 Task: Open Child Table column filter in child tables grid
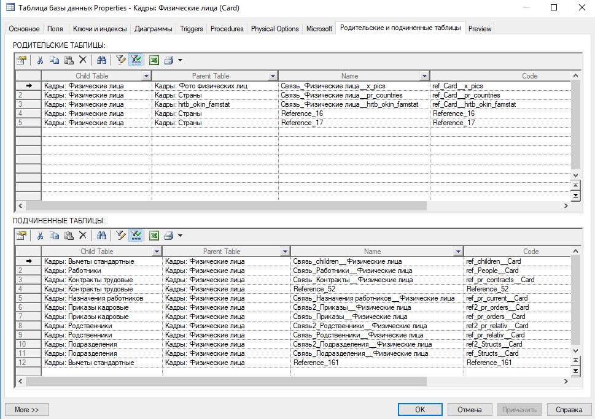(157, 252)
